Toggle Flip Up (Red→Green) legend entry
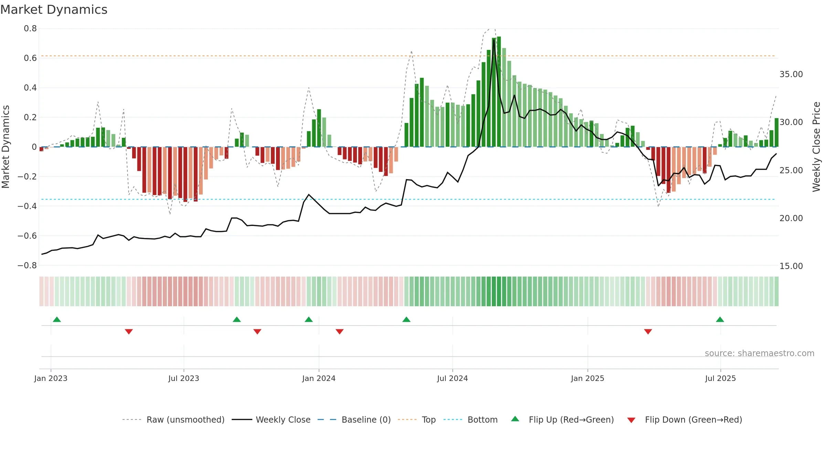Screen dimensions: 826x465 click(562, 420)
